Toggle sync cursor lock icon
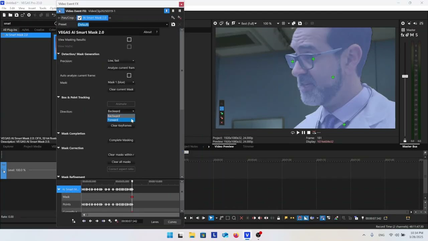Image resolution: width=428 pixels, height=241 pixels. 74,221
